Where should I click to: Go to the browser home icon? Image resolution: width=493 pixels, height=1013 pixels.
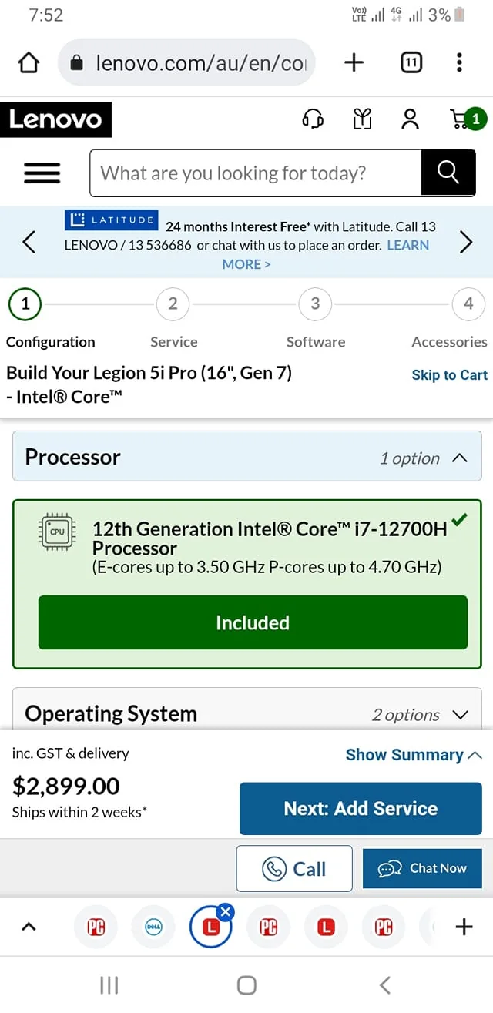pyautogui.click(x=29, y=62)
